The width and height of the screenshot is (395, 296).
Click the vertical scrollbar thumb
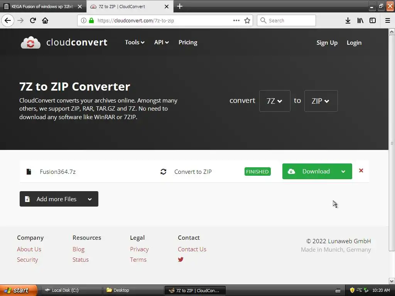(392, 143)
